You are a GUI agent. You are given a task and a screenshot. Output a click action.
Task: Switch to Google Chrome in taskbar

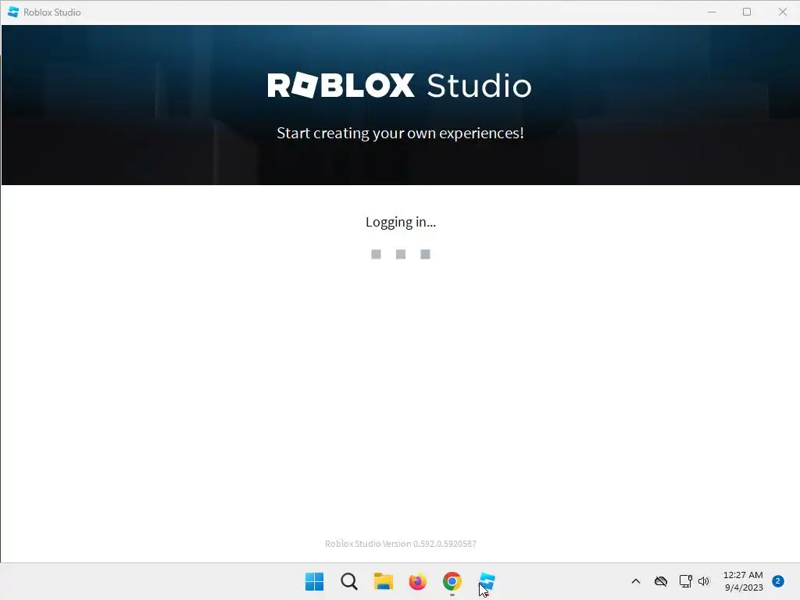[x=452, y=581]
